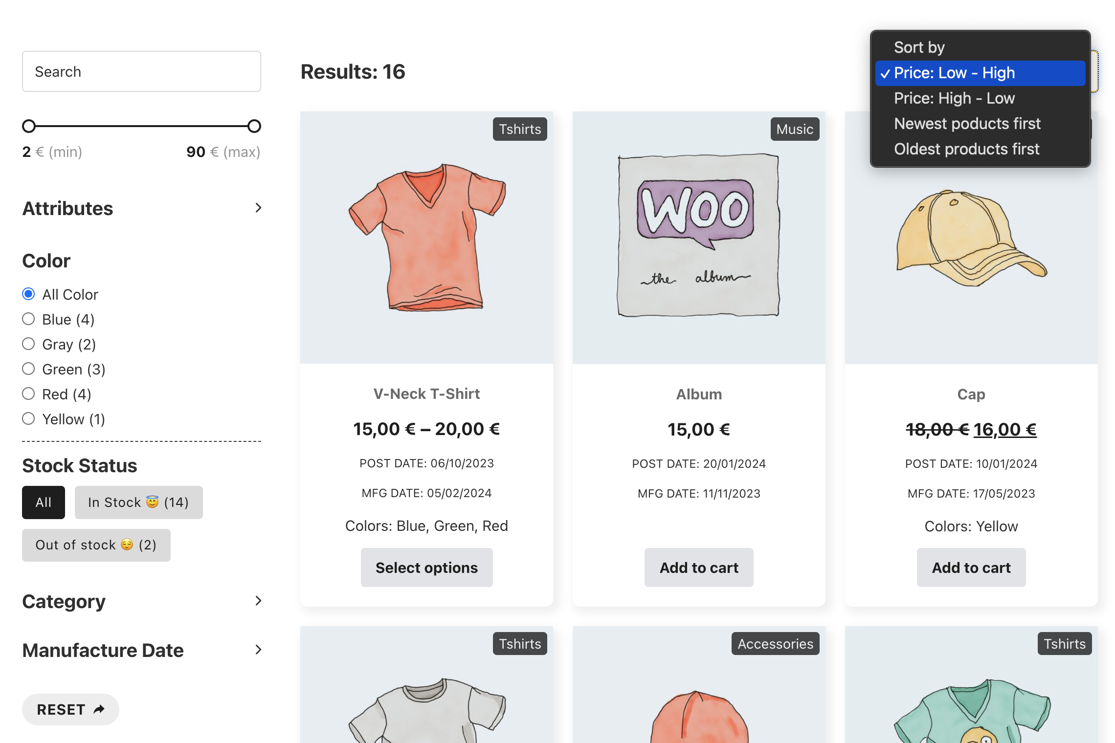Image resolution: width=1115 pixels, height=743 pixels.
Task: Click the Reset button arrow icon
Action: pos(99,709)
